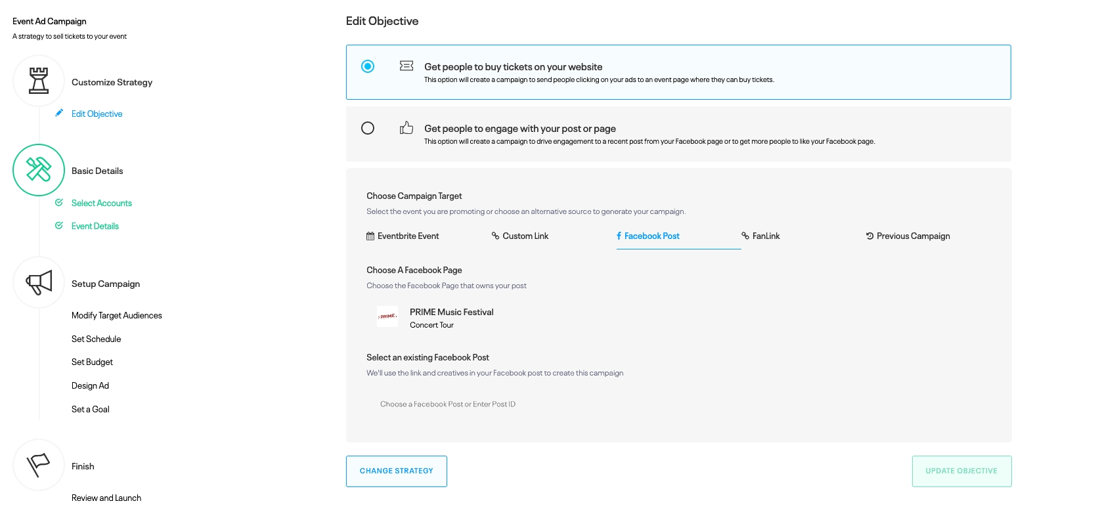Screen dimensions: 1096x518
Task: Click the Change Strategy button
Action: click(x=397, y=471)
